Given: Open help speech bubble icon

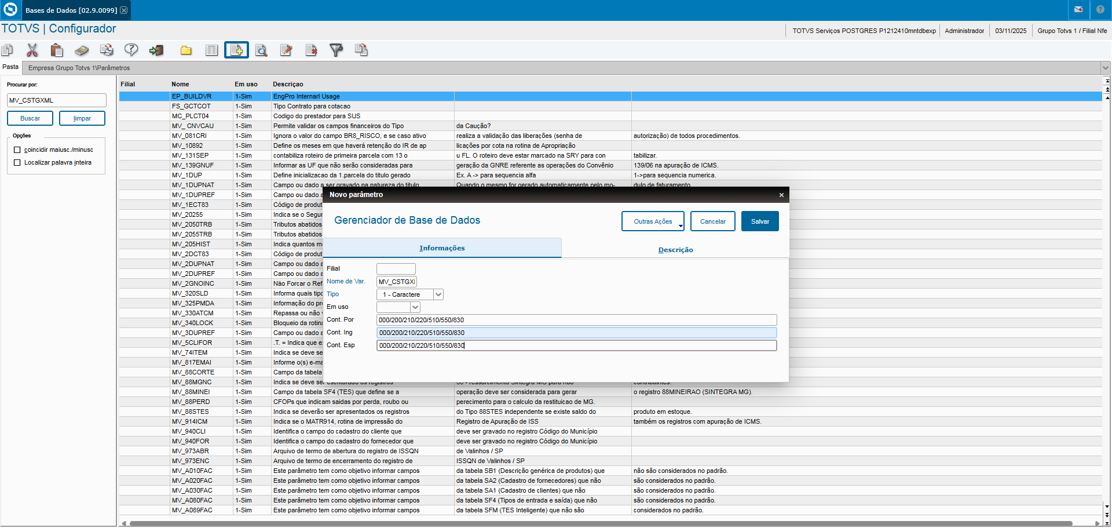Looking at the screenshot, I should pos(131,50).
